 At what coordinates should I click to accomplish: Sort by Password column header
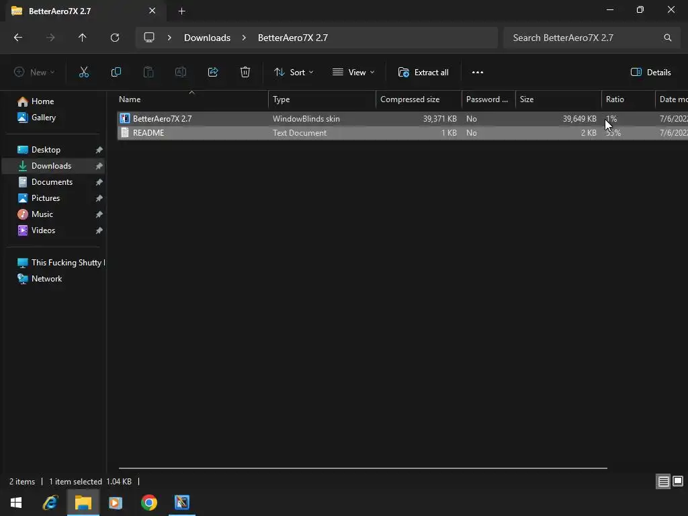click(x=488, y=99)
